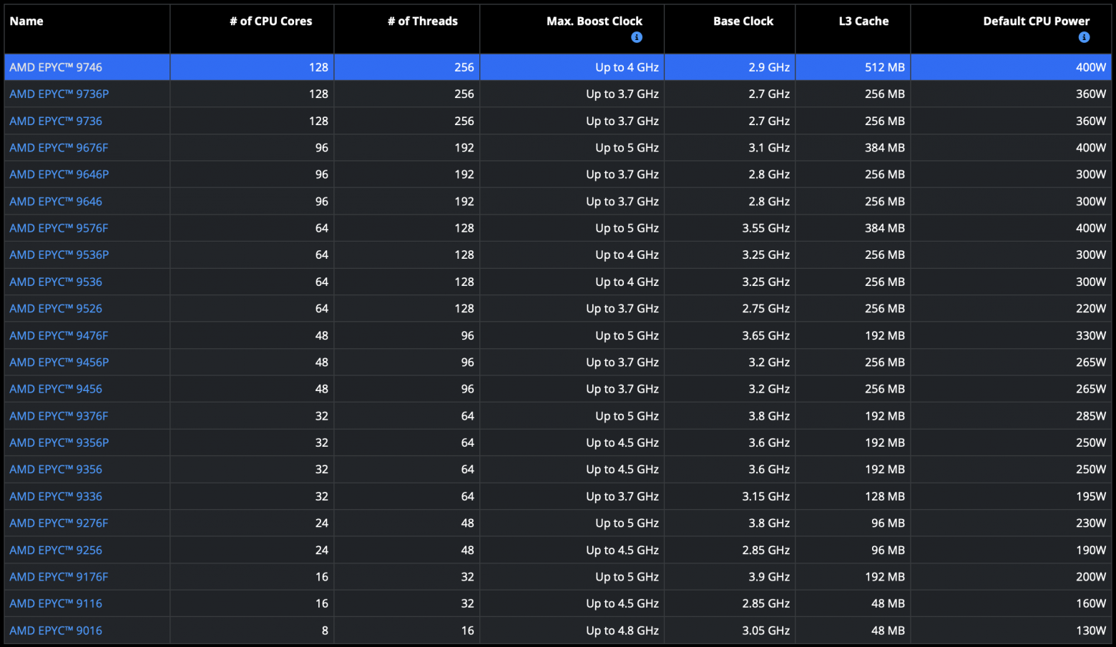Sort by the Name column header
The width and height of the screenshot is (1116, 647).
26,21
